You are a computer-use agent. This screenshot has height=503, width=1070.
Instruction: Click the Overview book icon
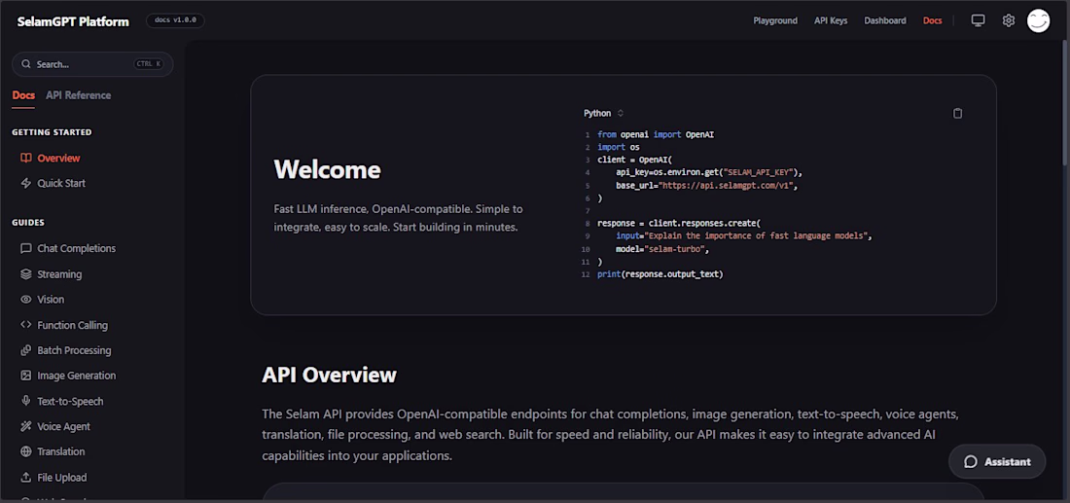click(x=26, y=158)
